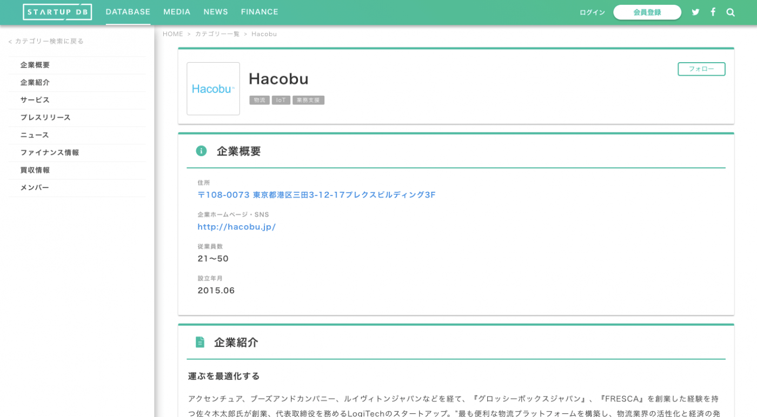Screen dimensions: 757x417
Task: Click the document icon beside 企業紹介
Action: [x=200, y=342]
